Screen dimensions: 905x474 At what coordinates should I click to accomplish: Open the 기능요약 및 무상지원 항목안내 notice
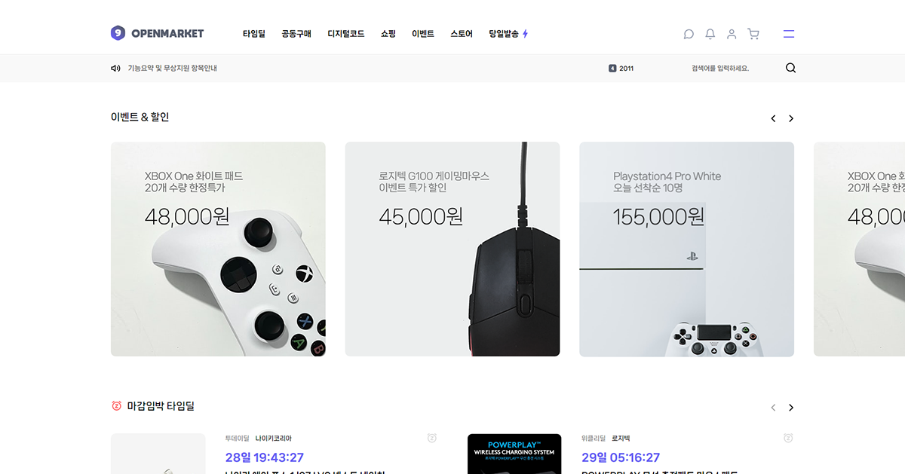pos(173,68)
